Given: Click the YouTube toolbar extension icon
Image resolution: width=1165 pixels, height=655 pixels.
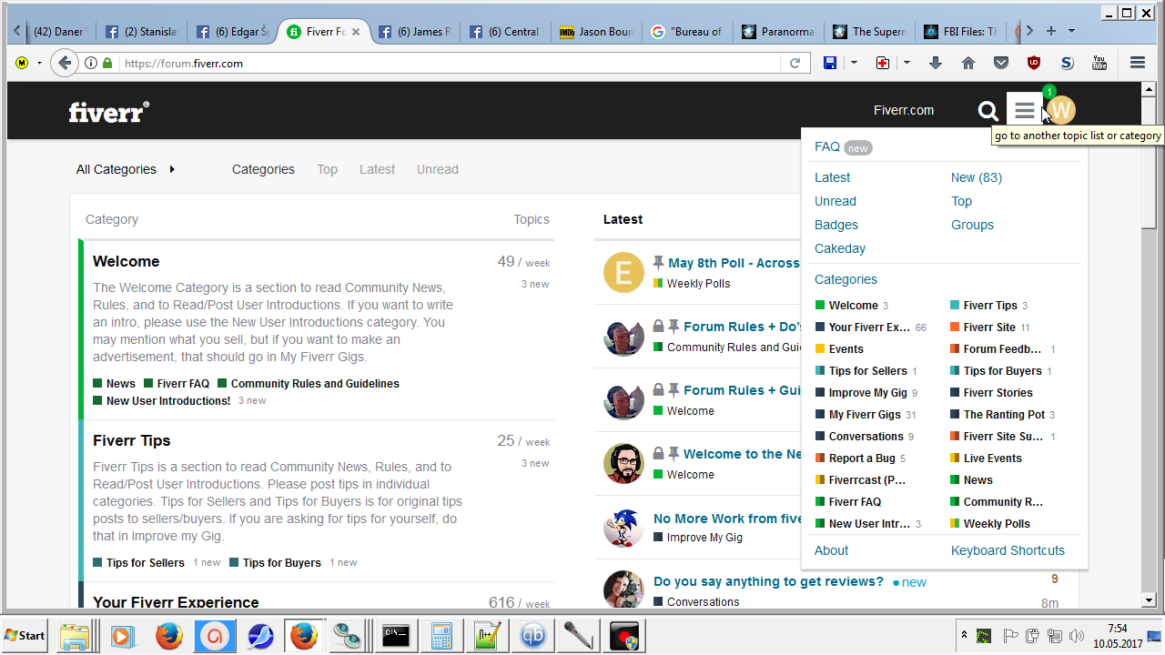Looking at the screenshot, I should pyautogui.click(x=1099, y=63).
